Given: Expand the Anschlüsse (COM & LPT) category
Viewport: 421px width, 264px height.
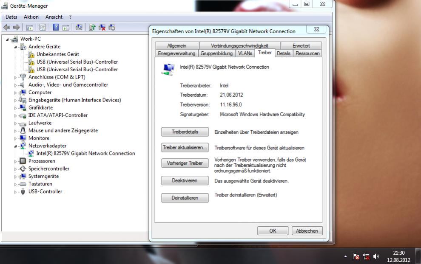Looking at the screenshot, I should (x=15, y=77).
